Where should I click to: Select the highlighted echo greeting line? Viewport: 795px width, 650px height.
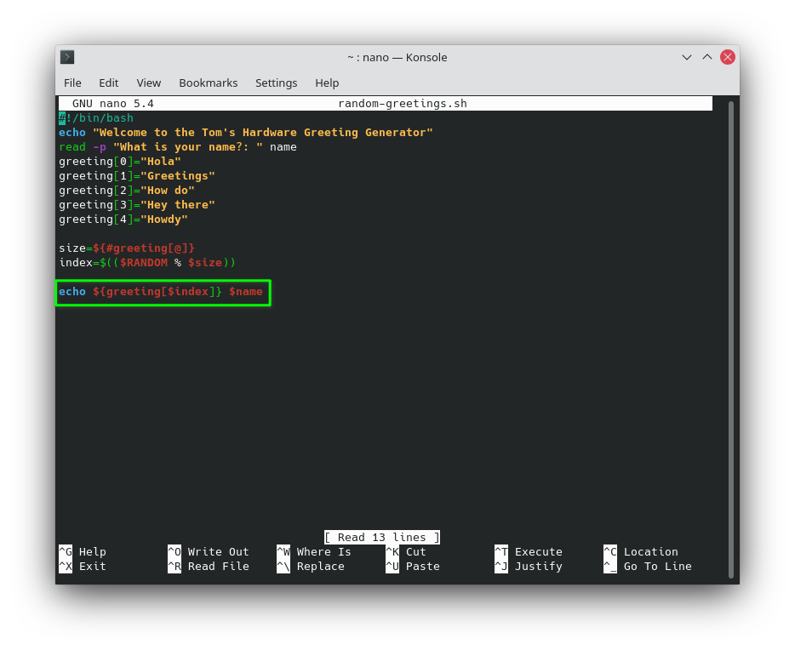tap(162, 291)
